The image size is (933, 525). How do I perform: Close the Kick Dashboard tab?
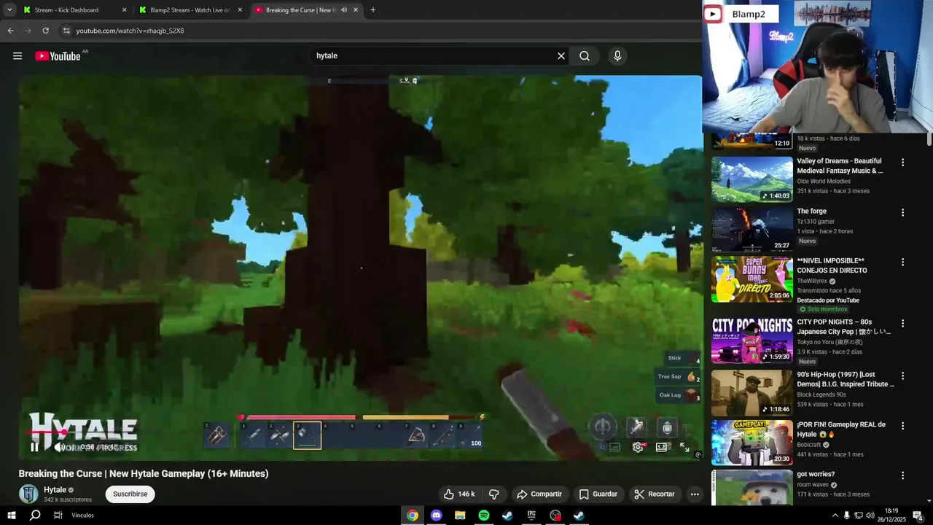tap(124, 10)
